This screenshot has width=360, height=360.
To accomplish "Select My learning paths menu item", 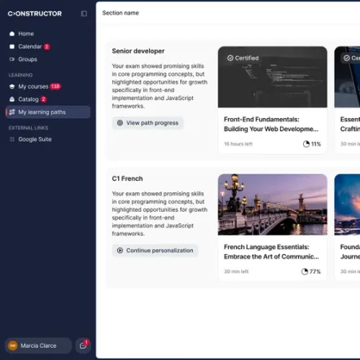I will [48, 112].
